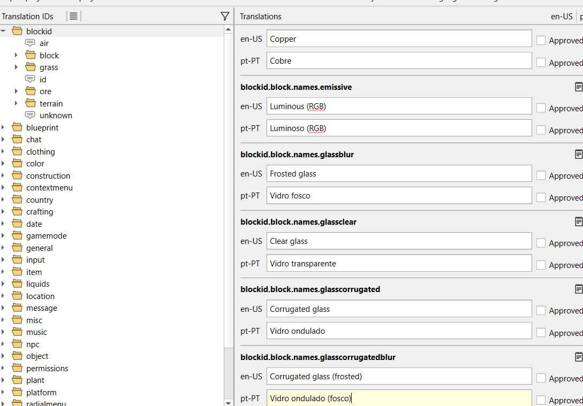Click the Translation IDs panel header

28,17
